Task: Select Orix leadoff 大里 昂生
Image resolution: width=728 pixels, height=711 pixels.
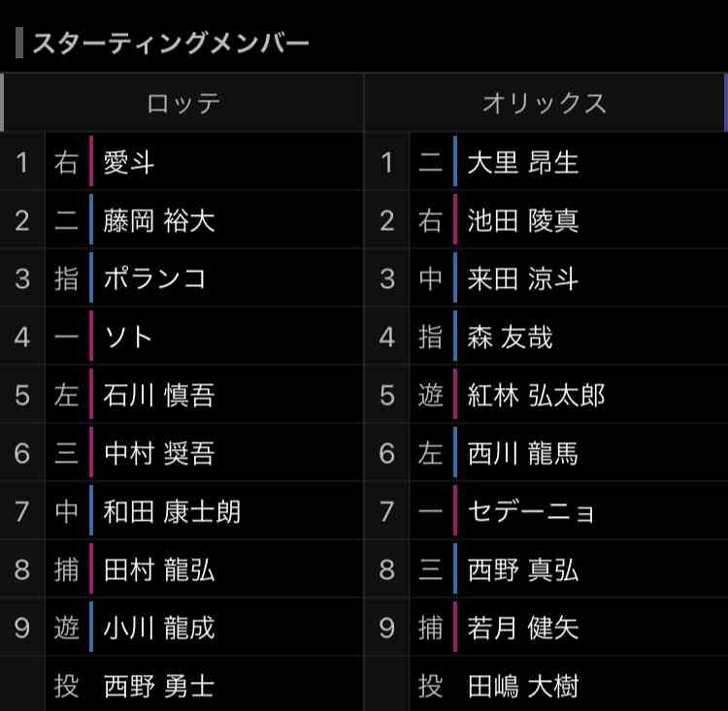Action: (523, 162)
